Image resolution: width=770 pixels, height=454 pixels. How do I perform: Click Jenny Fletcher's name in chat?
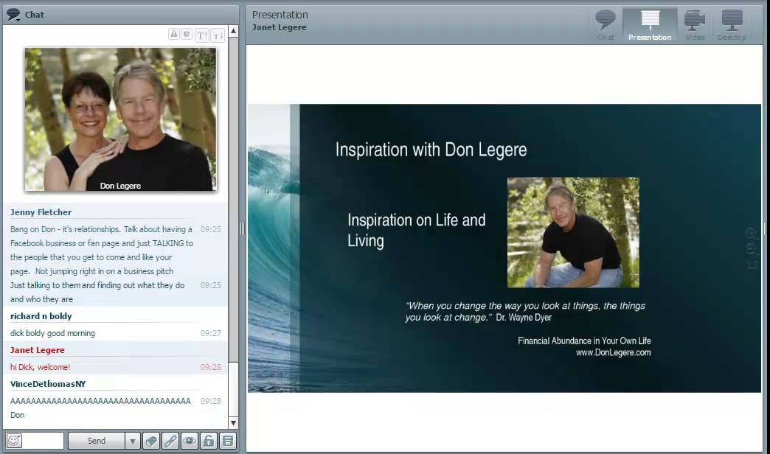pos(41,212)
